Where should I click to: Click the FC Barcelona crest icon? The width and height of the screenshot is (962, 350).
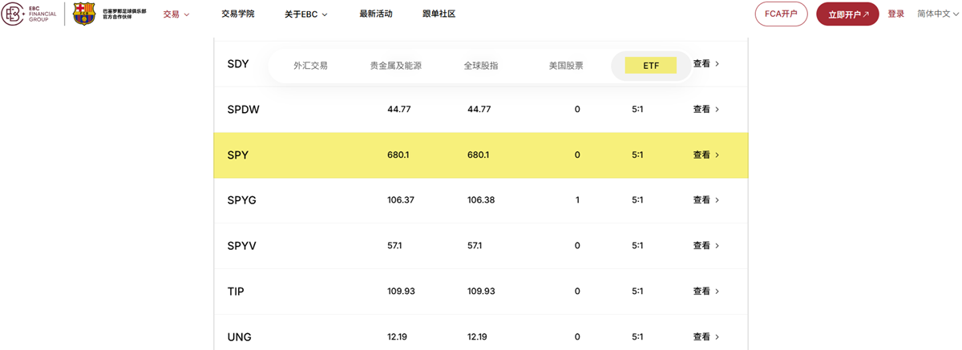coord(84,14)
